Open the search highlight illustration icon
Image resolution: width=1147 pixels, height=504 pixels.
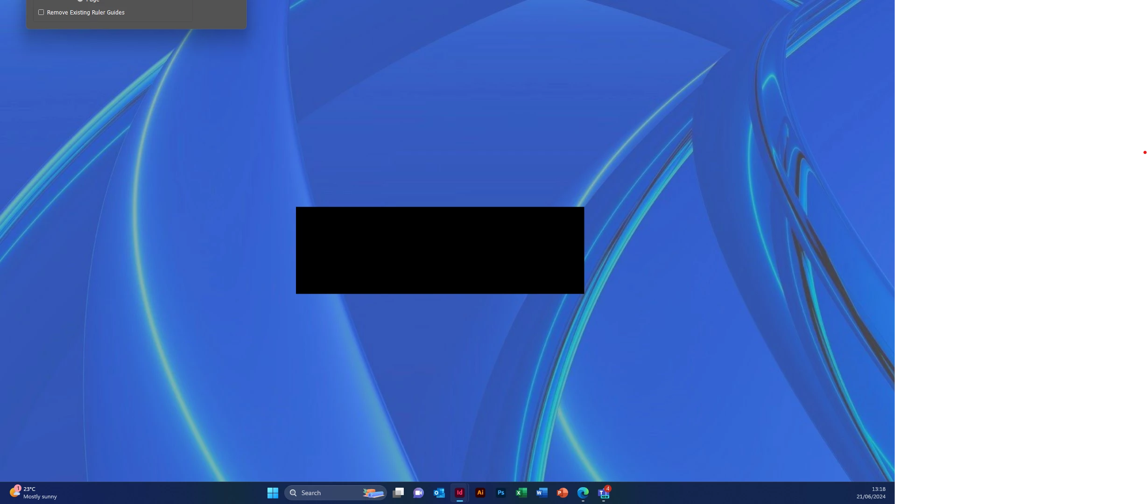[x=373, y=493]
